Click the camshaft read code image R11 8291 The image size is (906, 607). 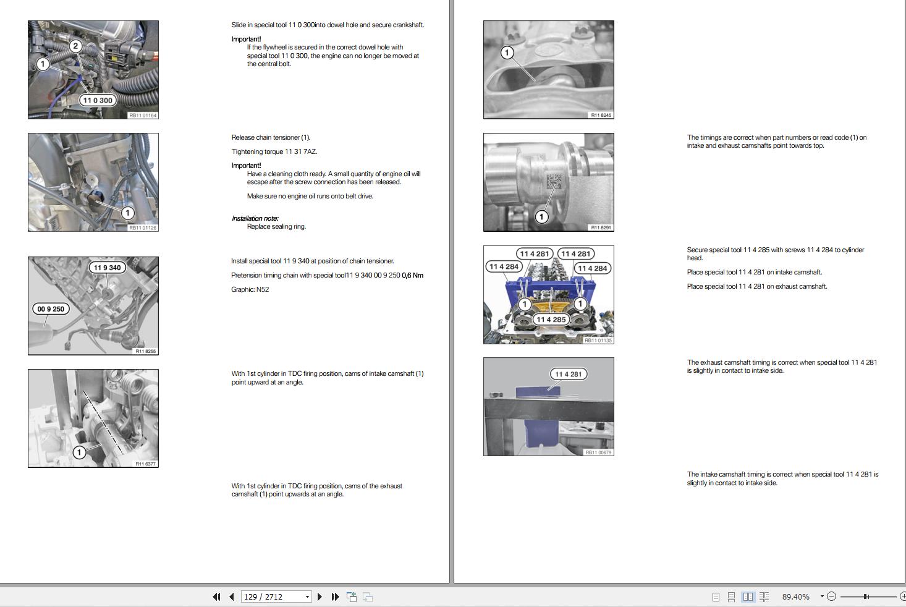pyautogui.click(x=549, y=182)
